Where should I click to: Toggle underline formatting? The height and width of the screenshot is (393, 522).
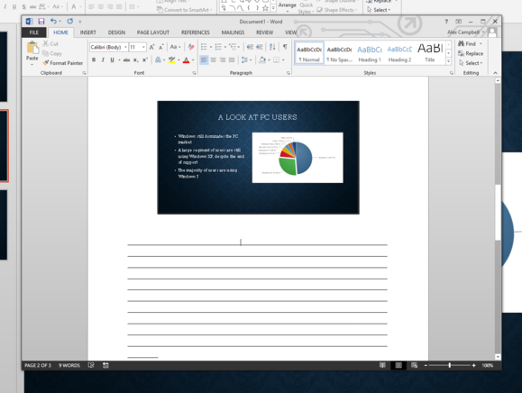(x=112, y=59)
